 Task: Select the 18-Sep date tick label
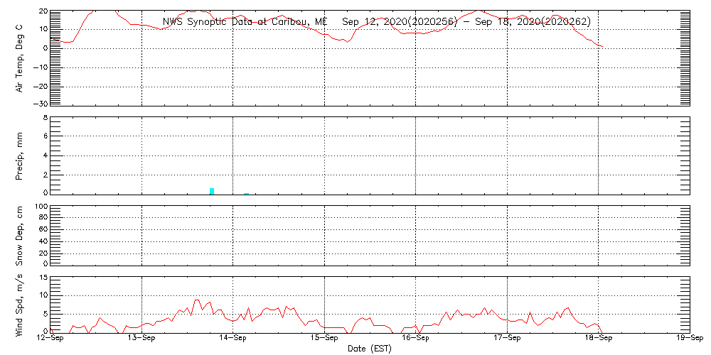599,339
